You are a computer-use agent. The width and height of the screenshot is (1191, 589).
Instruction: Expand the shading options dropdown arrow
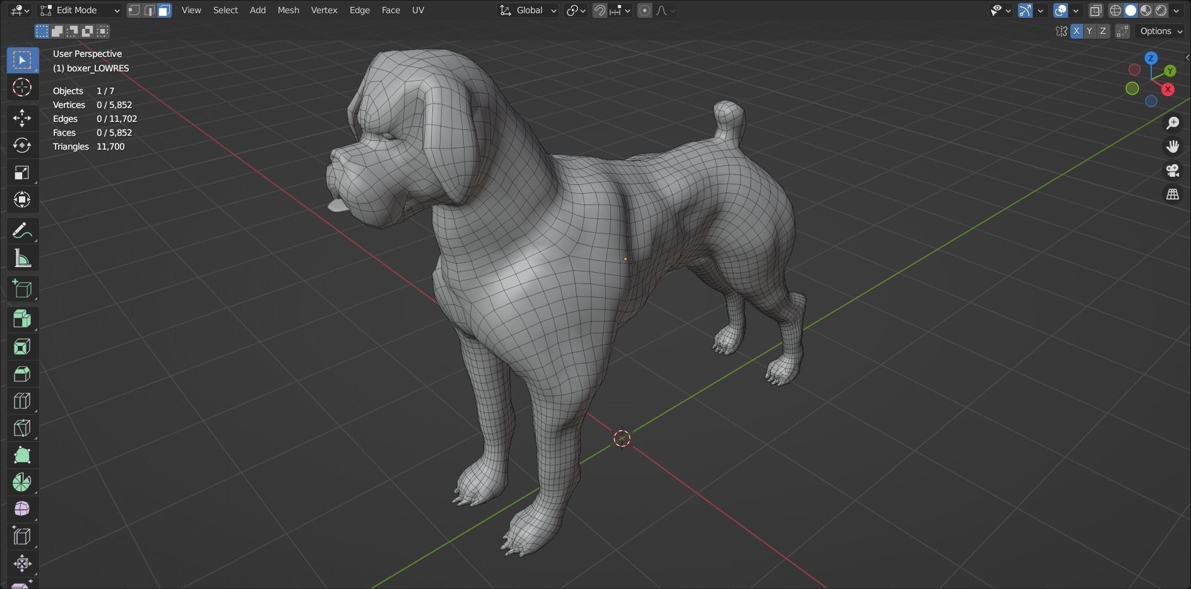coord(1176,10)
